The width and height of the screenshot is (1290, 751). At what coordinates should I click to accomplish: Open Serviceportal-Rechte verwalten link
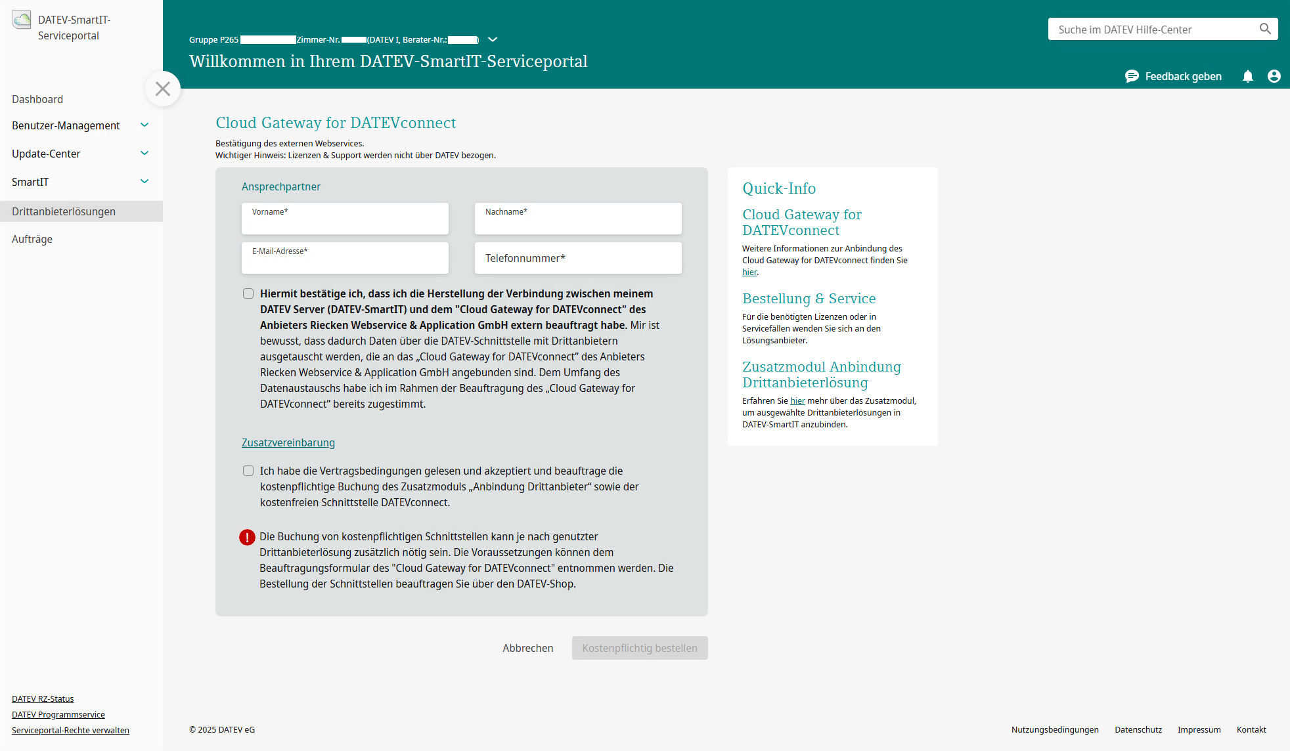70,730
